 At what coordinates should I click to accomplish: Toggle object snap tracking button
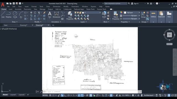pos(79,95)
